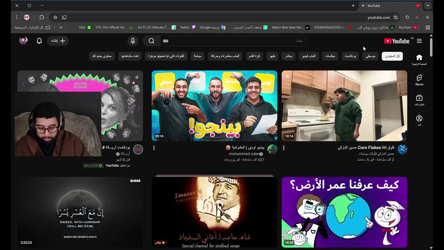Play the Sindbad songs mix thumbnail
Viewport: 444px width, 250px height.
[214, 212]
